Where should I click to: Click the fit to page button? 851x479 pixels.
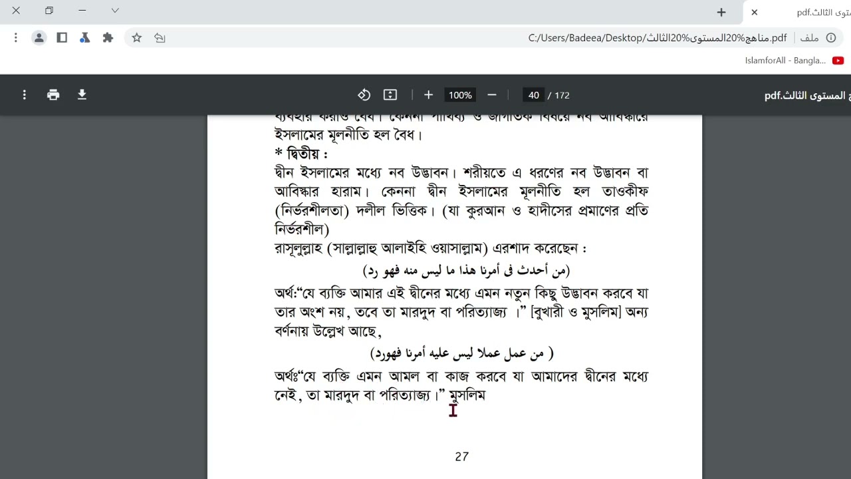coord(390,95)
